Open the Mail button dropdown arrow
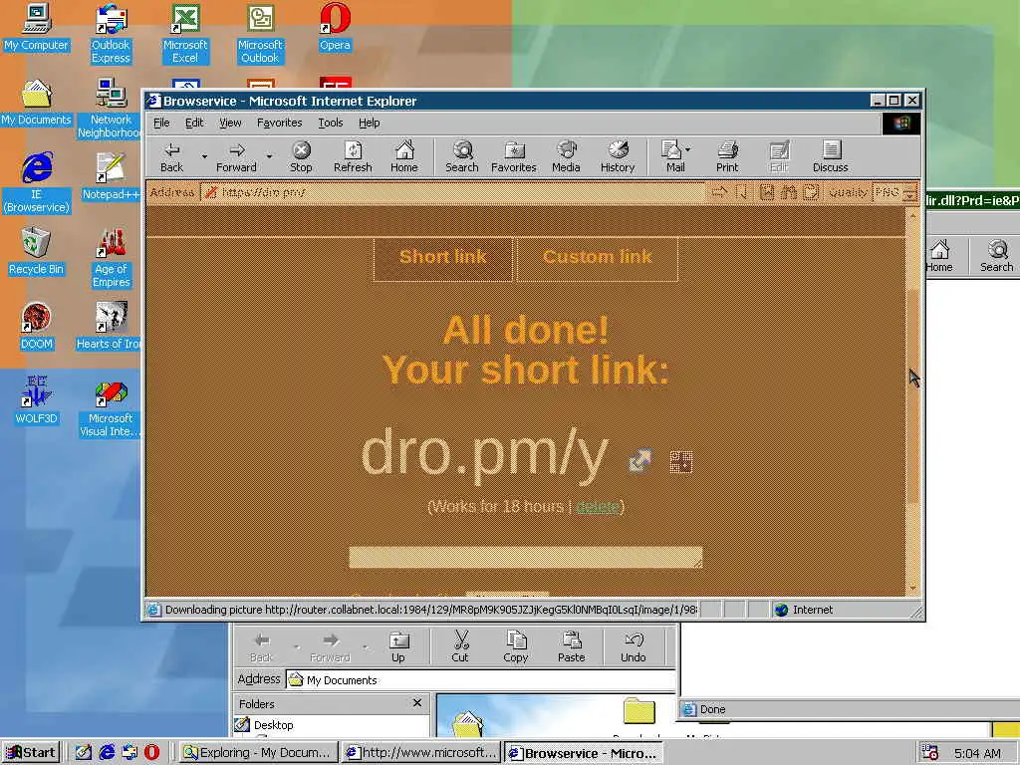The height and width of the screenshot is (765, 1020). tap(688, 149)
